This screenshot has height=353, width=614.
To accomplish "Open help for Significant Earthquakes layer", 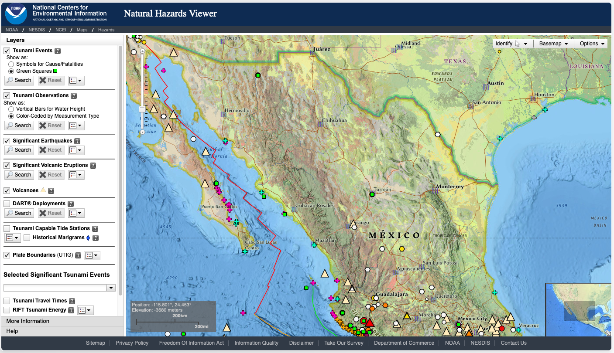I will pyautogui.click(x=77, y=141).
